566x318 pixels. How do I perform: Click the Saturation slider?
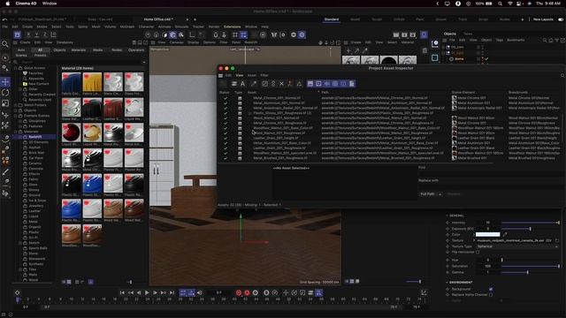coord(530,266)
